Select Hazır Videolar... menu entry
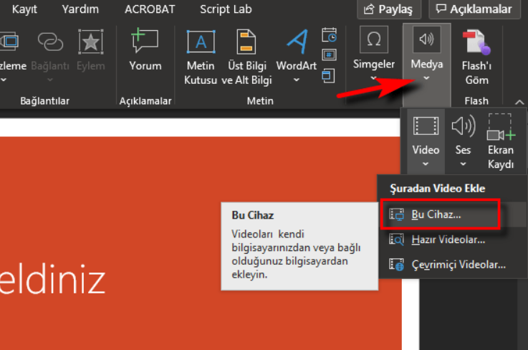Image resolution: width=528 pixels, height=350 pixels. 452,240
